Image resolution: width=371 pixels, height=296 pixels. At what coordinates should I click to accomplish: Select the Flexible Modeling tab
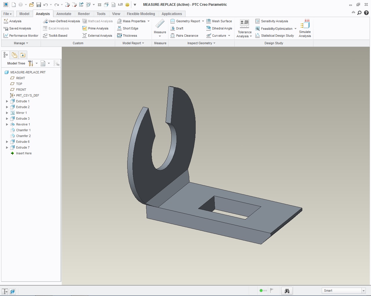tap(141, 14)
